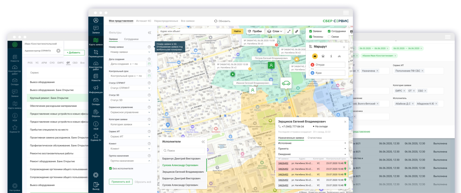Image resolution: width=461 pixels, height=193 pixels.
Task: Expand the map to fullscreen
Action: pyautogui.click(x=289, y=31)
